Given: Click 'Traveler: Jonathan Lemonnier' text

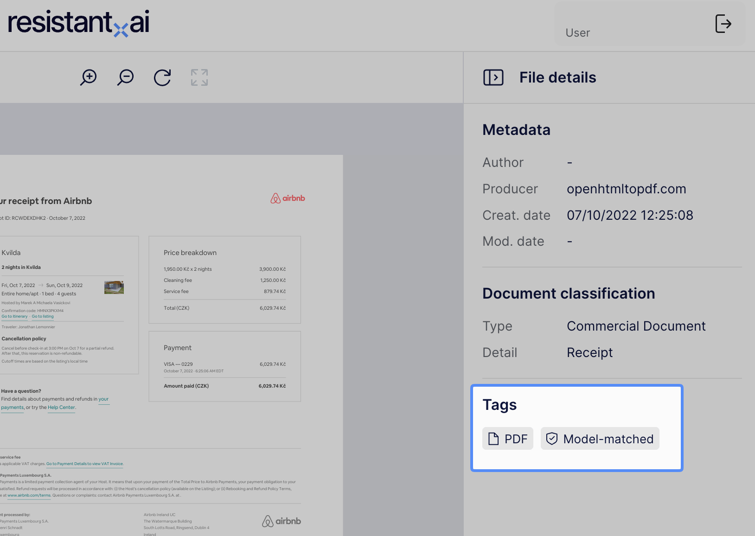Looking at the screenshot, I should [28, 327].
